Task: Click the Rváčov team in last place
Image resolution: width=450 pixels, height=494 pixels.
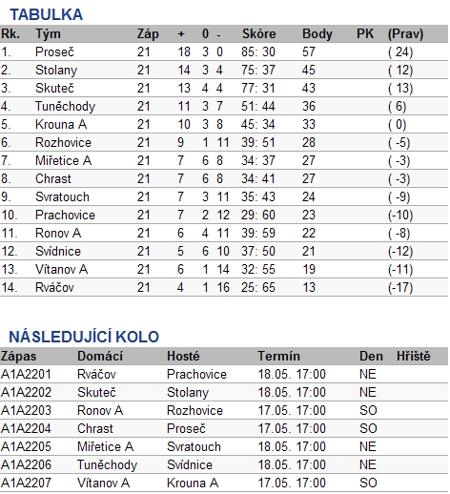Action: coord(54,288)
